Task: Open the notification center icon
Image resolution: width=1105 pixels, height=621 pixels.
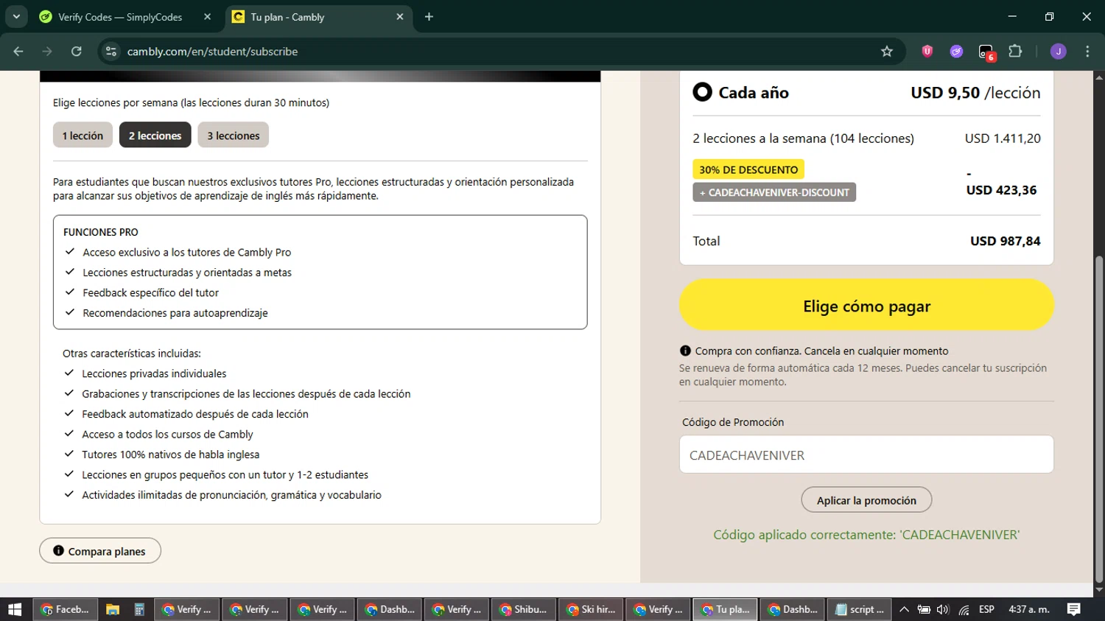Action: (x=1074, y=609)
